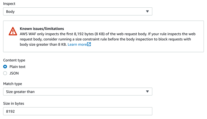Click the Plain text option label
The width and height of the screenshot is (207, 119).
tap(17, 67)
